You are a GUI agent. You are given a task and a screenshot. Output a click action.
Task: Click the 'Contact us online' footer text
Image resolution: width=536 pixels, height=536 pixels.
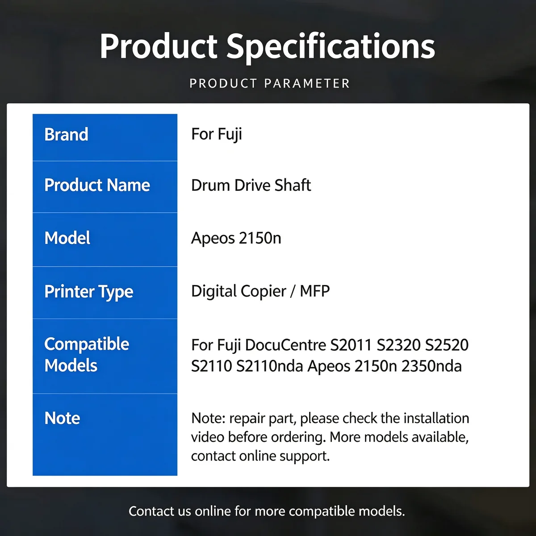pyautogui.click(x=267, y=511)
